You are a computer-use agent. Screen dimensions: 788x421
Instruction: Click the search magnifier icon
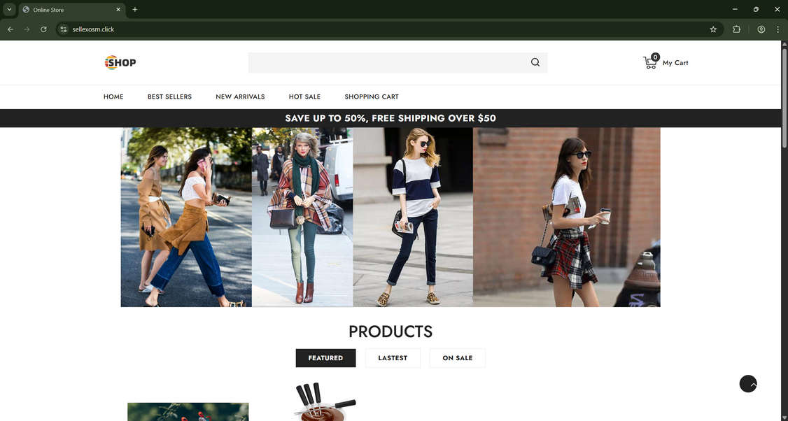pyautogui.click(x=535, y=62)
